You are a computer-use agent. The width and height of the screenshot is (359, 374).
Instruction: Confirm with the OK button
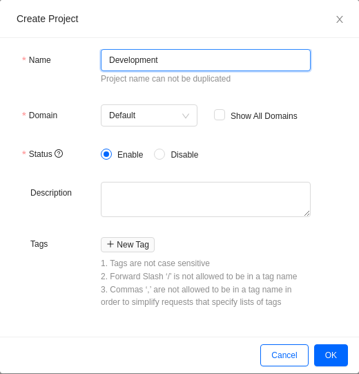coord(331,355)
